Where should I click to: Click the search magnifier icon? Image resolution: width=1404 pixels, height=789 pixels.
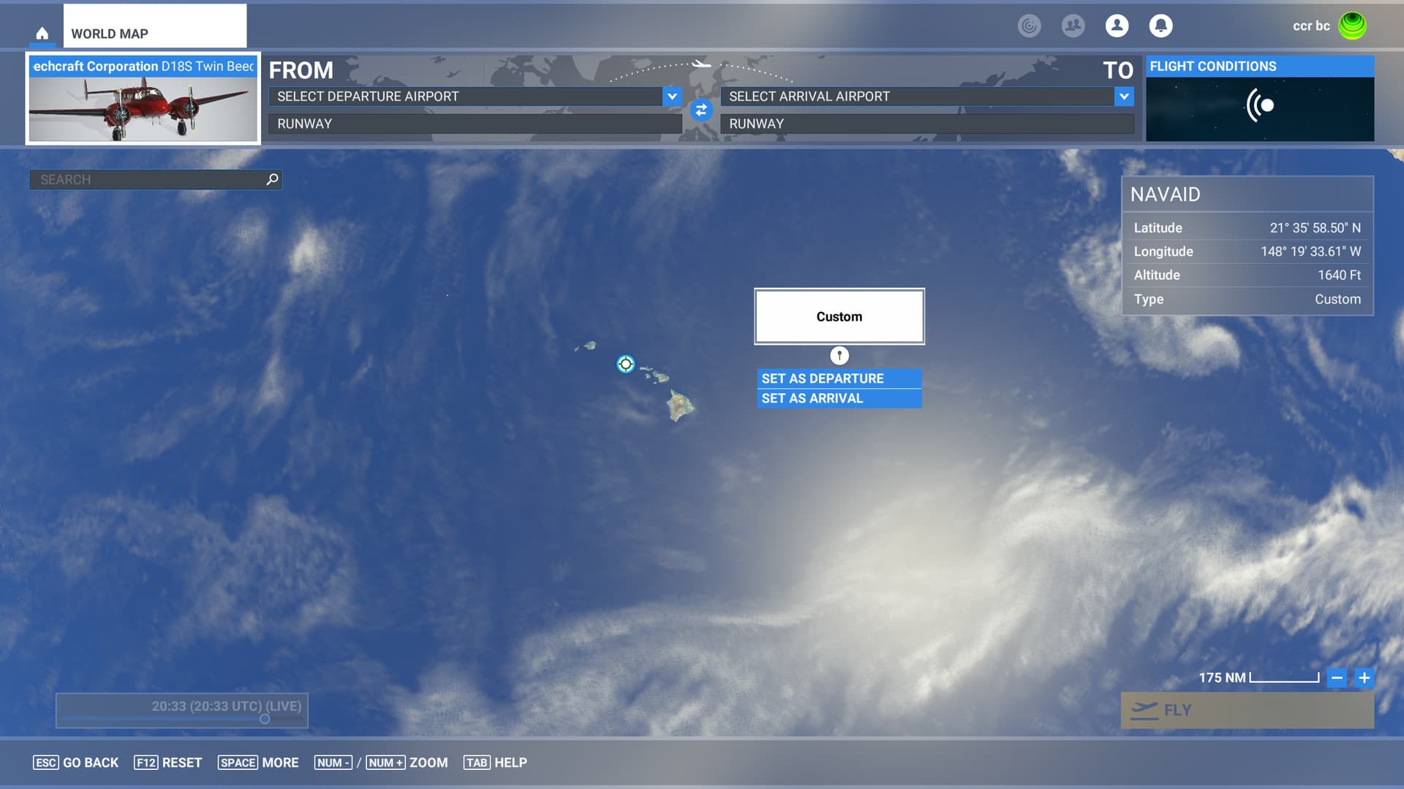[272, 179]
